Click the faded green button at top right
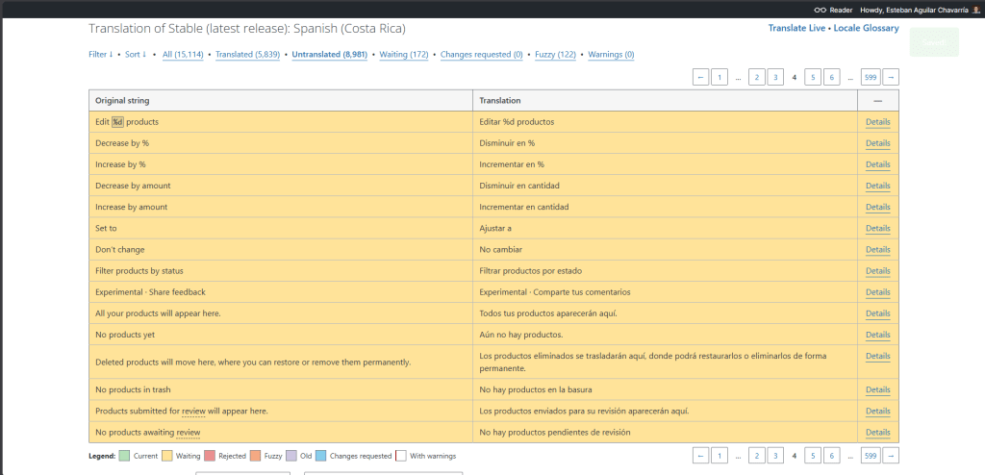Screen dimensions: 985x475 (934, 42)
